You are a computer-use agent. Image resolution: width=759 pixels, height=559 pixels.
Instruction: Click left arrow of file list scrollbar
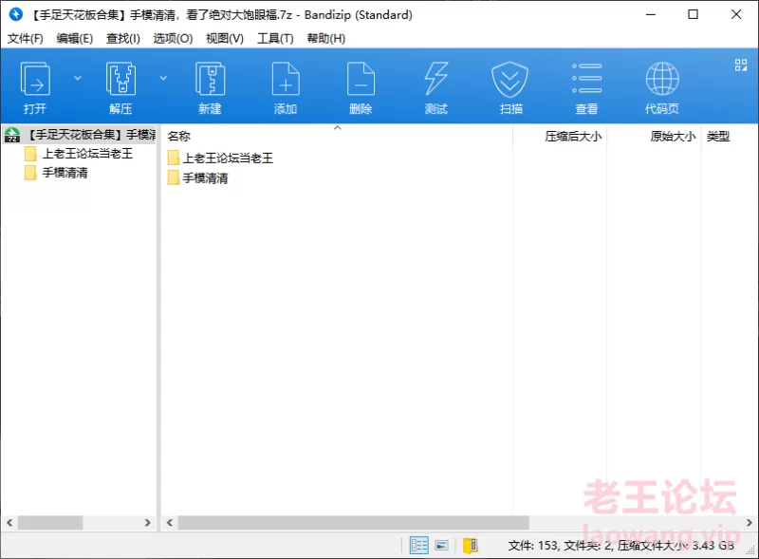[170, 523]
